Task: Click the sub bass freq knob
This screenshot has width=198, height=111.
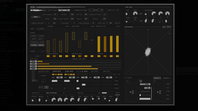Action: (x=127, y=21)
